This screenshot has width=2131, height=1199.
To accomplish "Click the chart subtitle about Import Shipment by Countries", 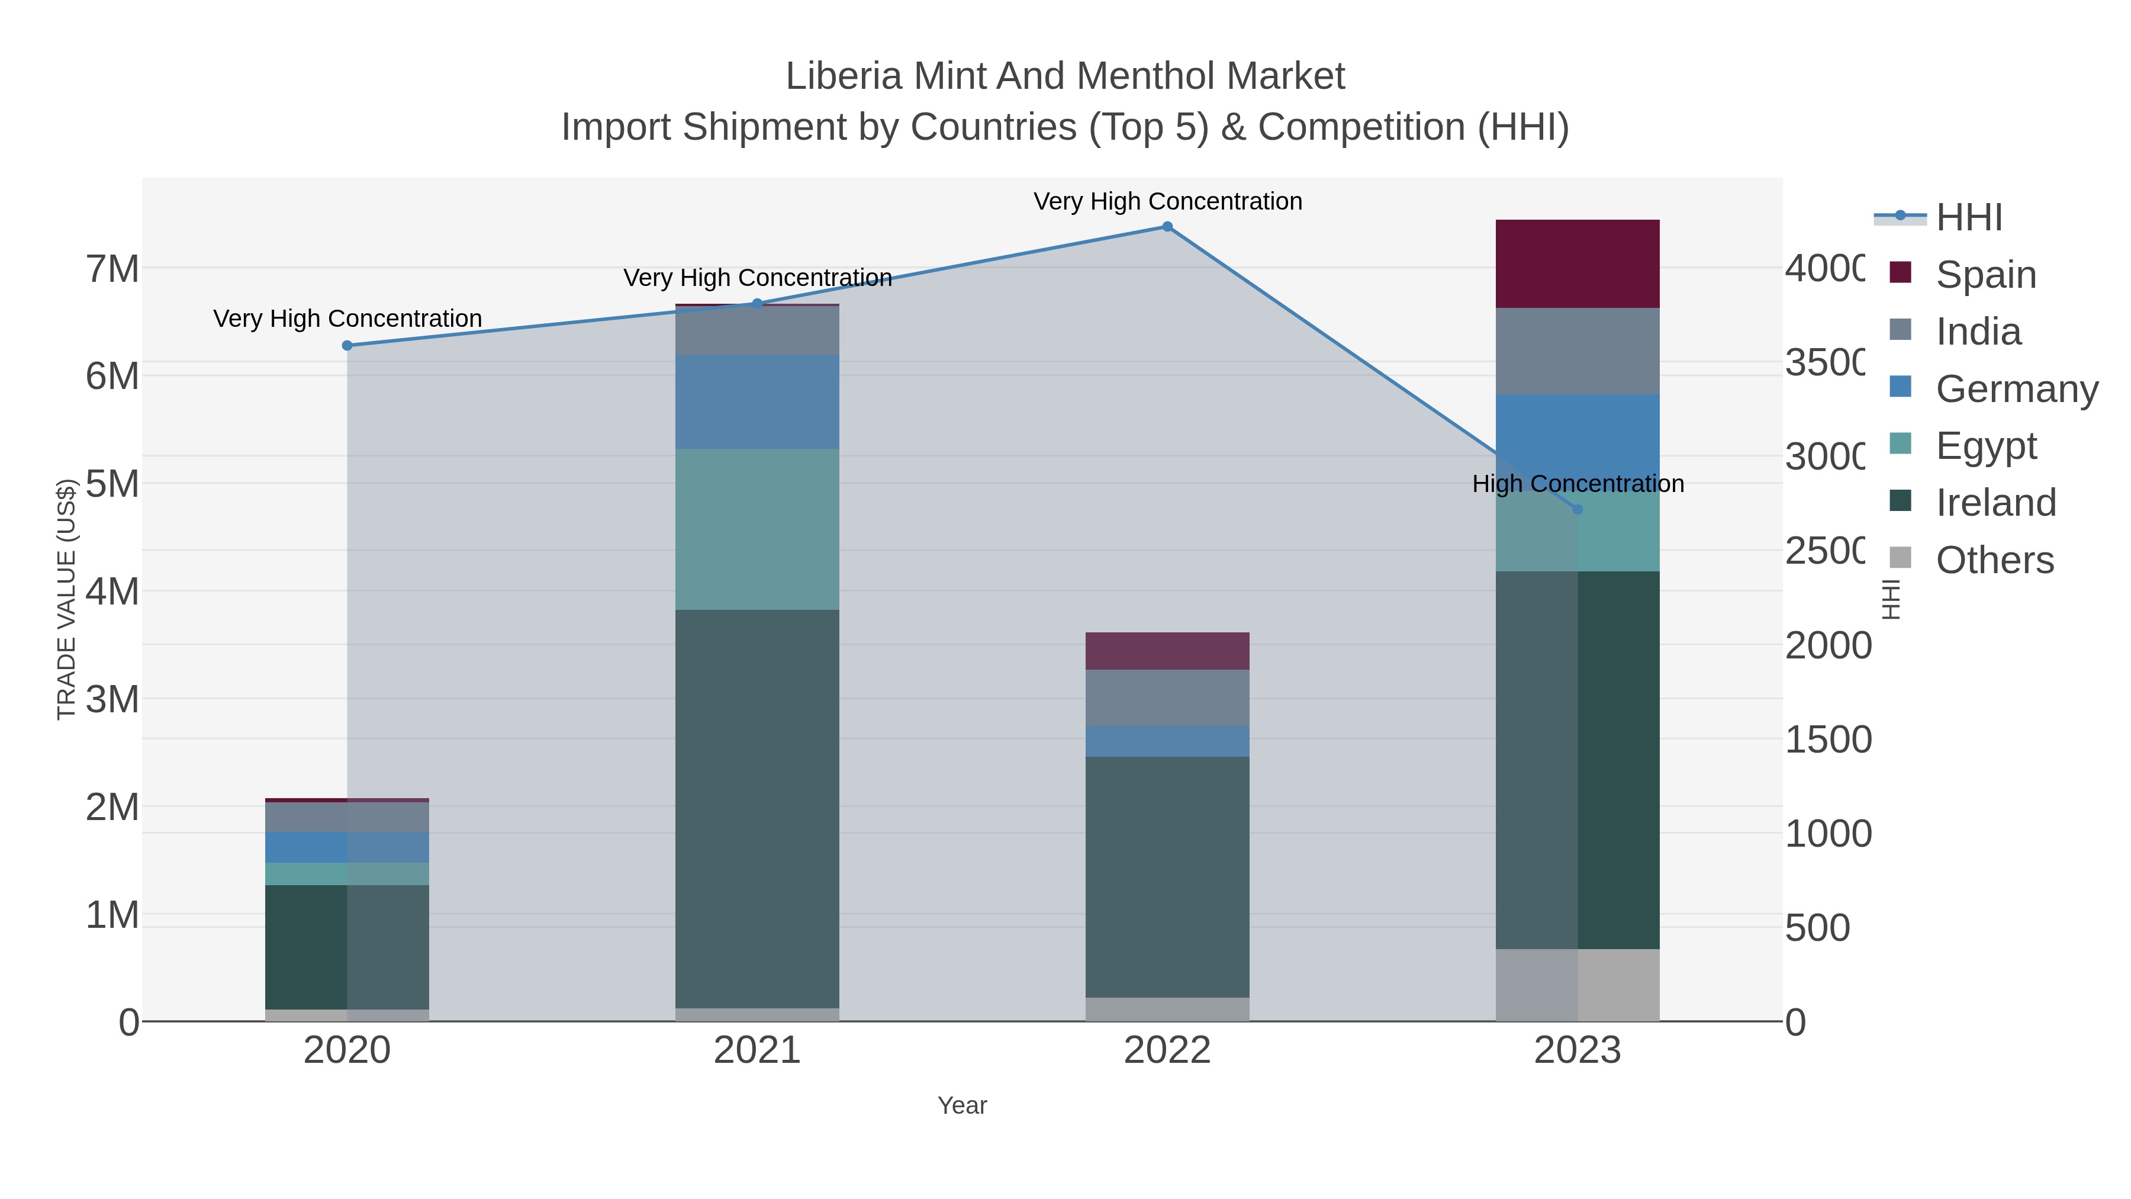I will (x=1065, y=127).
